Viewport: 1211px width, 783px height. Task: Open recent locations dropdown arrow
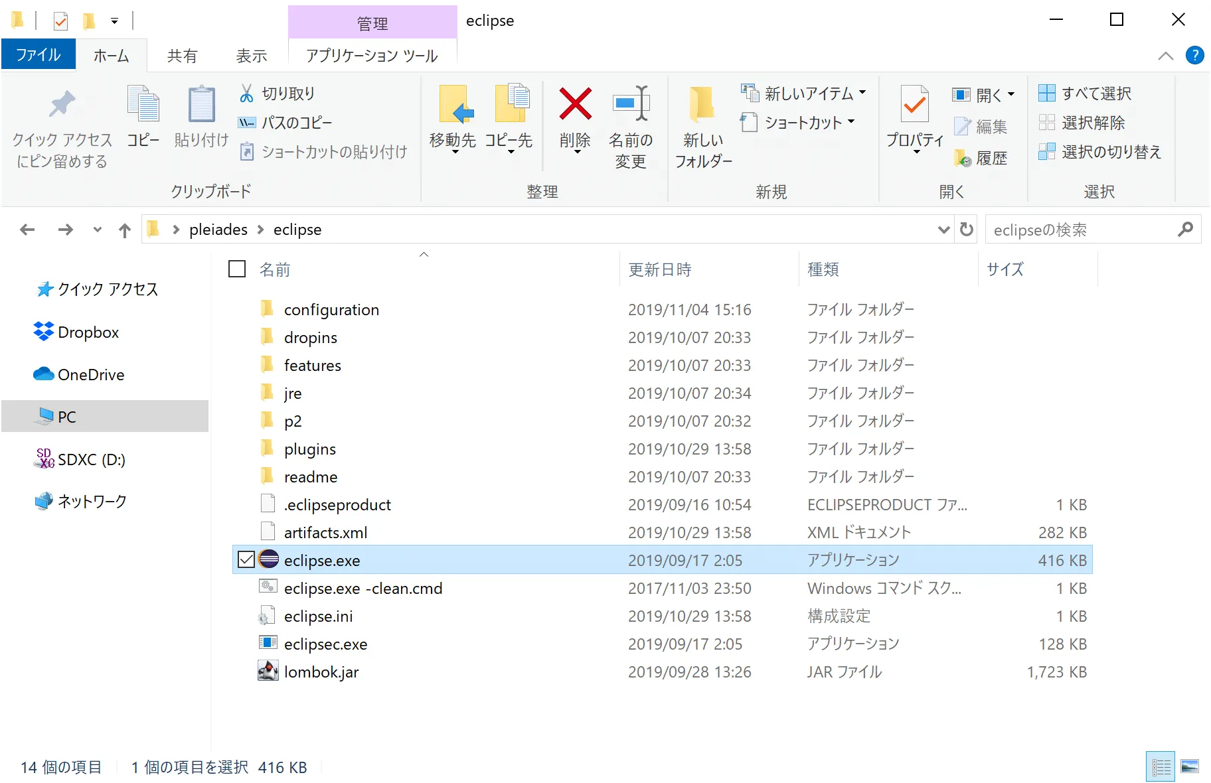pyautogui.click(x=98, y=230)
